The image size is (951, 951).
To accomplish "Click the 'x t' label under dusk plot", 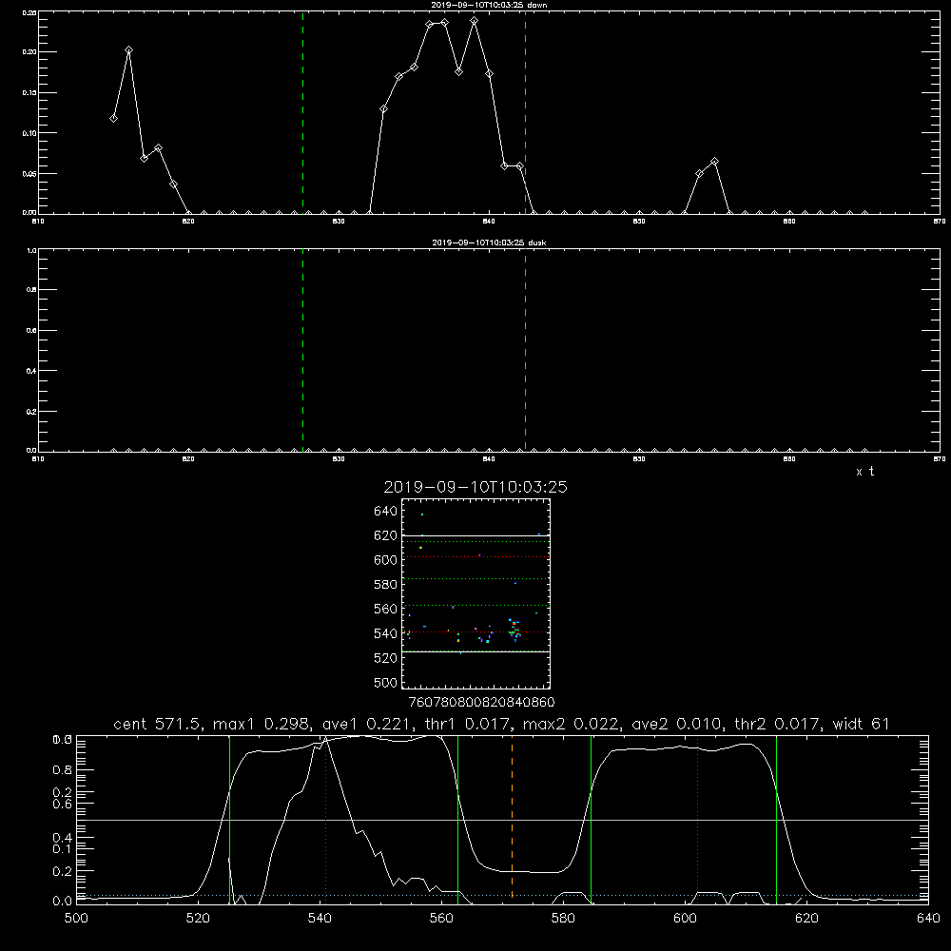I will point(864,472).
